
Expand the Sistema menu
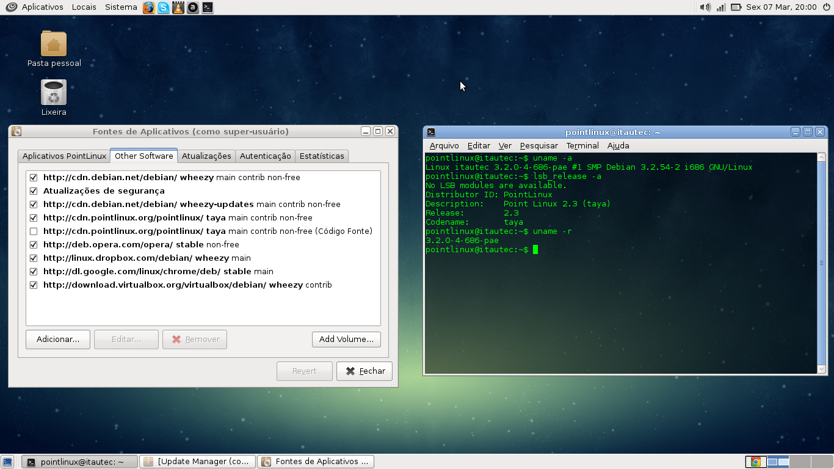click(x=121, y=7)
